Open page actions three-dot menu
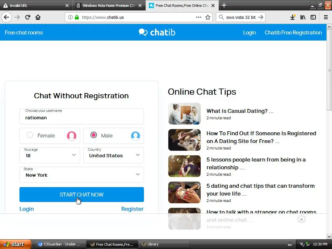Screen dimensions: 332x249 (199, 17)
